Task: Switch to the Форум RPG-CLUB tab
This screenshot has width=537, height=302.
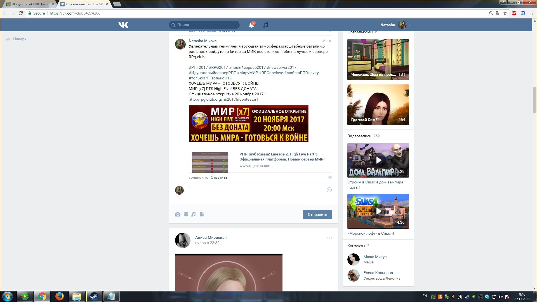Action: tap(30, 4)
